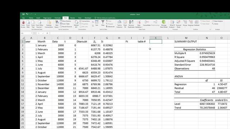Open the Ungroup dropdown
230x129 pixels.
(x=190, y=24)
